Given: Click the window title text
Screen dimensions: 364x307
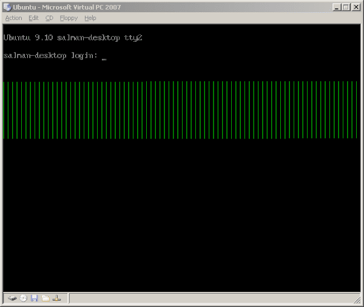Looking at the screenshot, I should [67, 7].
